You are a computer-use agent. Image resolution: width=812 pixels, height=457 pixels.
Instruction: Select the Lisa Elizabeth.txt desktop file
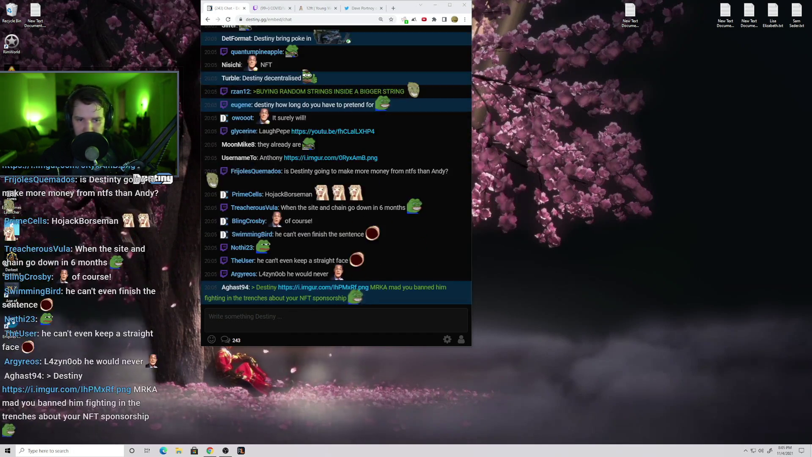(x=773, y=16)
